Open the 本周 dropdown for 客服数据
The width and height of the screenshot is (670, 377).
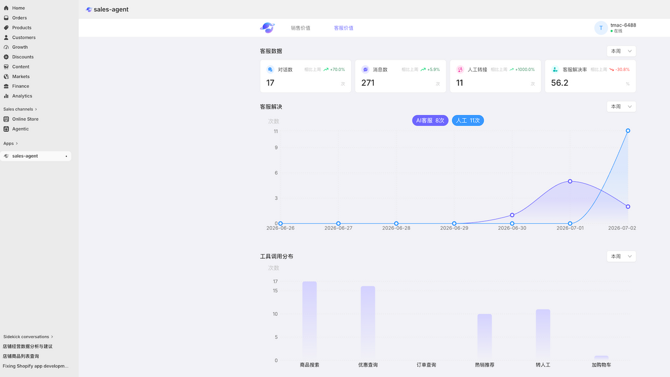pyautogui.click(x=621, y=51)
